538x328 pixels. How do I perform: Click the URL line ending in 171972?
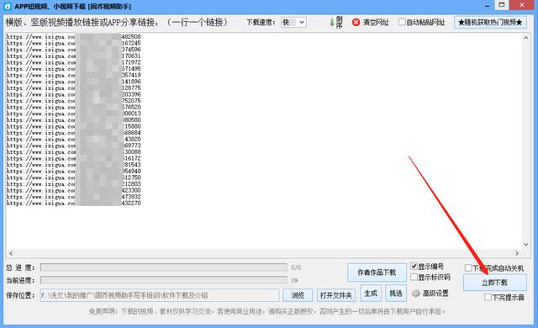(73, 62)
